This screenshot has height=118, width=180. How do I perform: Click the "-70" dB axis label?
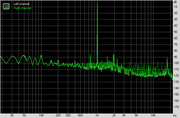click(x=175, y=44)
